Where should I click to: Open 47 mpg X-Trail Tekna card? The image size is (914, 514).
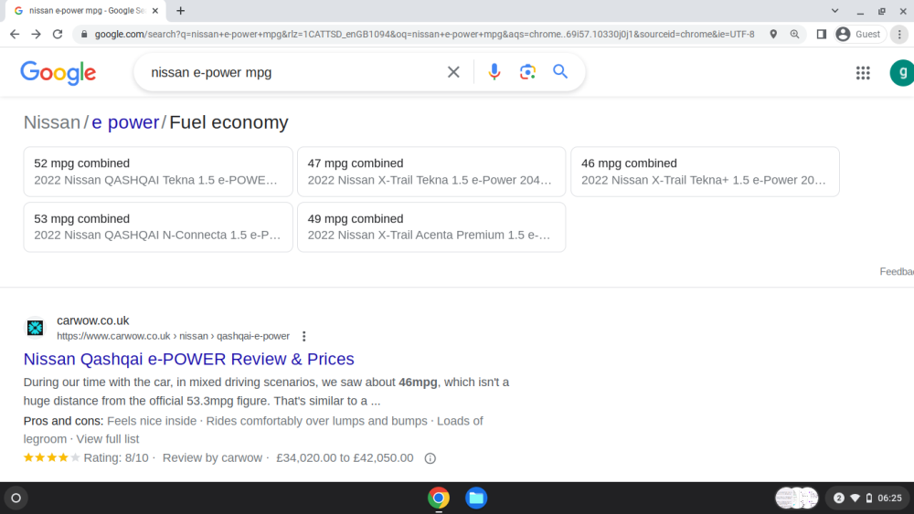431,172
